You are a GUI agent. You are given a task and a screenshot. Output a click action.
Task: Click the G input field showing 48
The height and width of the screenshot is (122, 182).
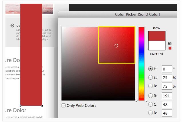(167, 105)
